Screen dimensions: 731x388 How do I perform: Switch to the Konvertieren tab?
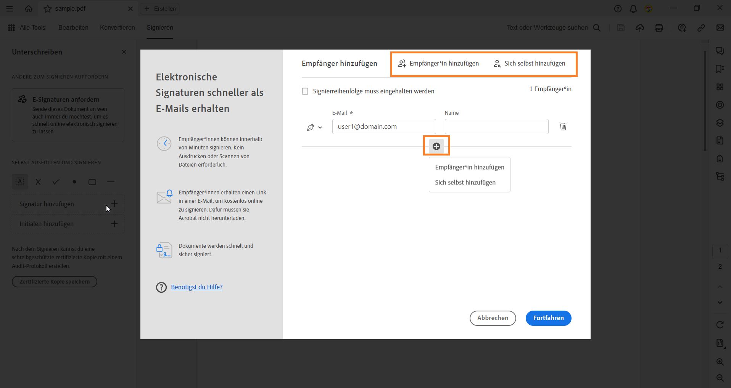pyautogui.click(x=117, y=27)
